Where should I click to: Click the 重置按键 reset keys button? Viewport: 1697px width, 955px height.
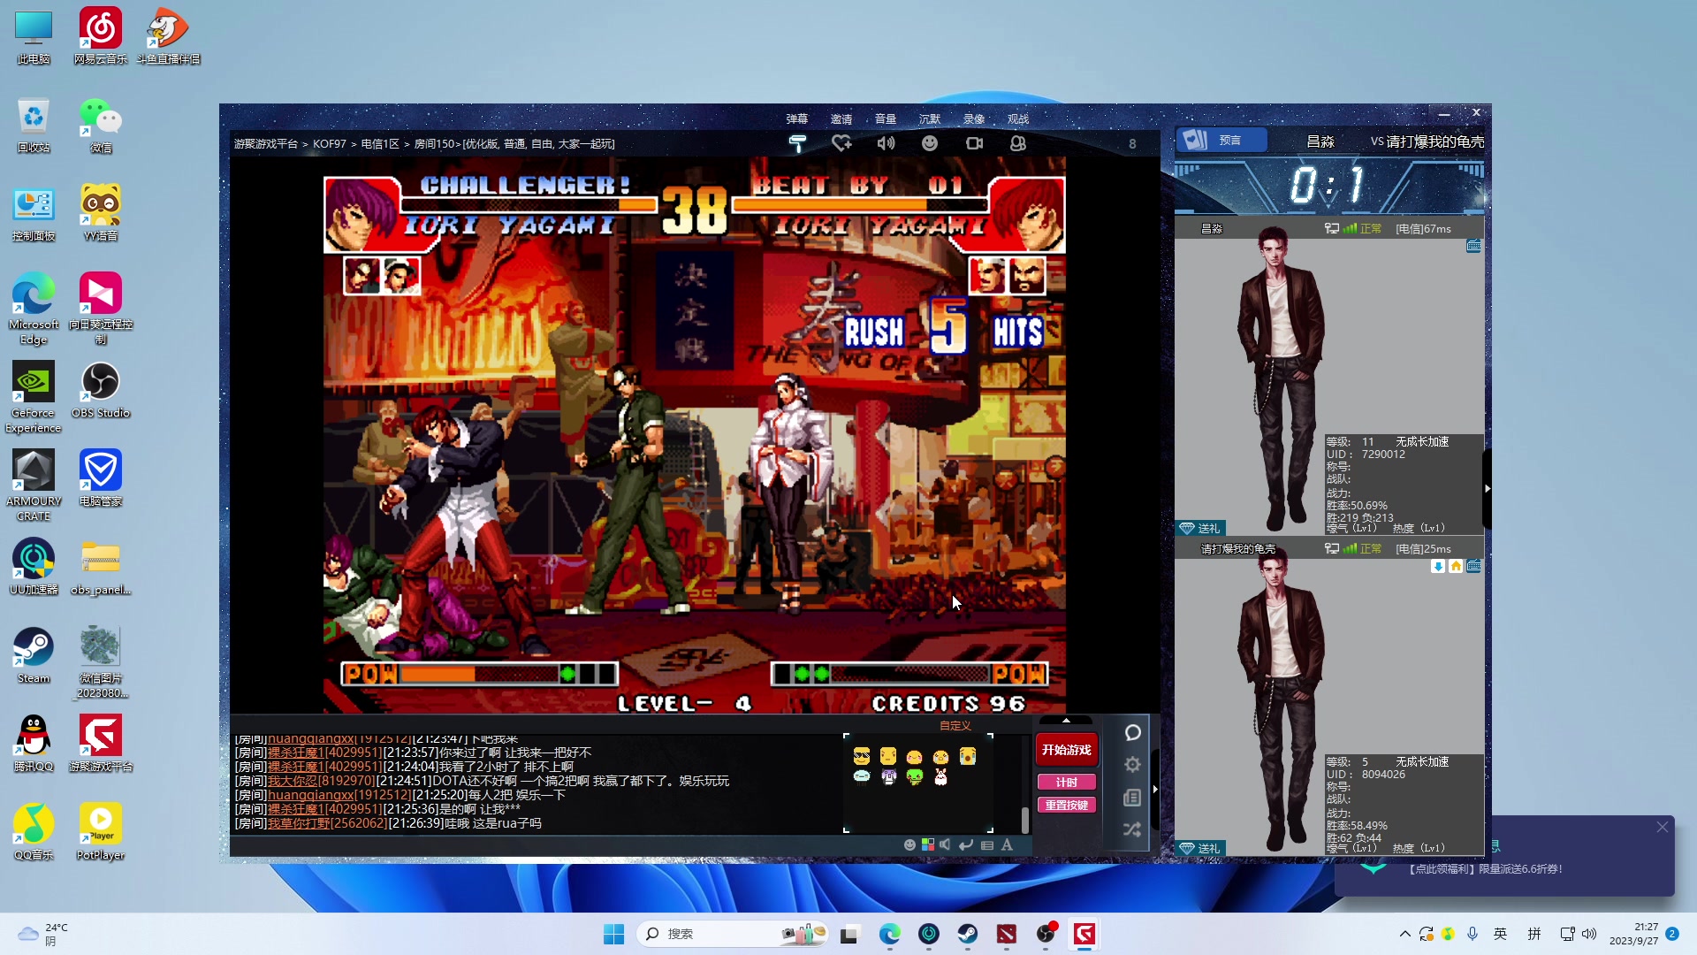click(x=1067, y=806)
